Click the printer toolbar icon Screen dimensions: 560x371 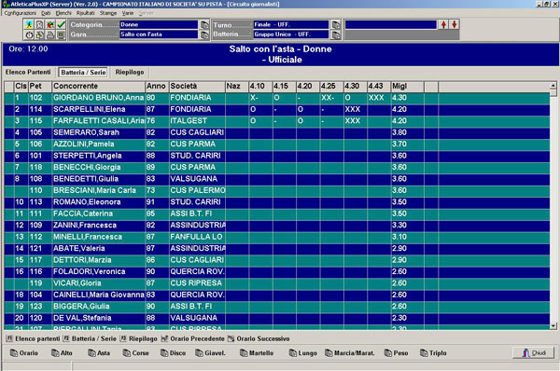(50, 34)
